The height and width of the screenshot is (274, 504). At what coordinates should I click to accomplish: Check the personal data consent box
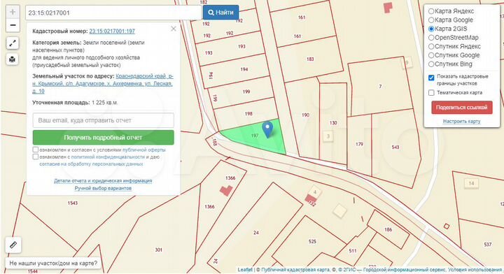pyautogui.click(x=36, y=157)
